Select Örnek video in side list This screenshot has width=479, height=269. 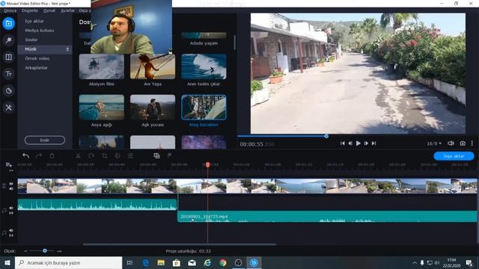click(37, 58)
